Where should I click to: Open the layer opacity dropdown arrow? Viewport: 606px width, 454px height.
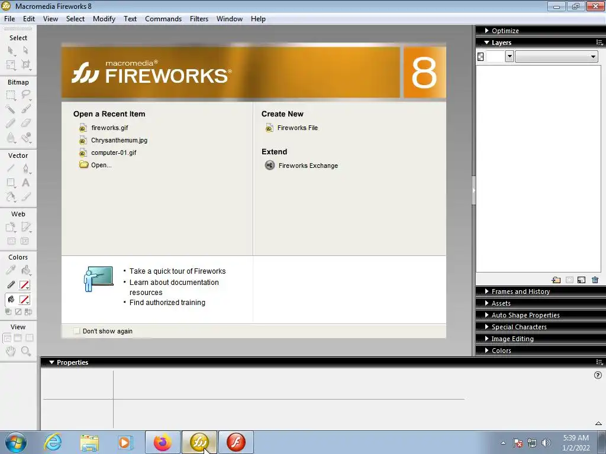[510, 57]
